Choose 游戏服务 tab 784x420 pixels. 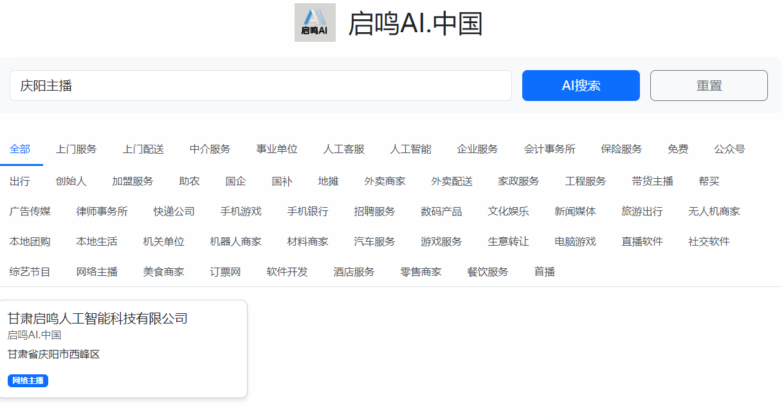coord(442,241)
